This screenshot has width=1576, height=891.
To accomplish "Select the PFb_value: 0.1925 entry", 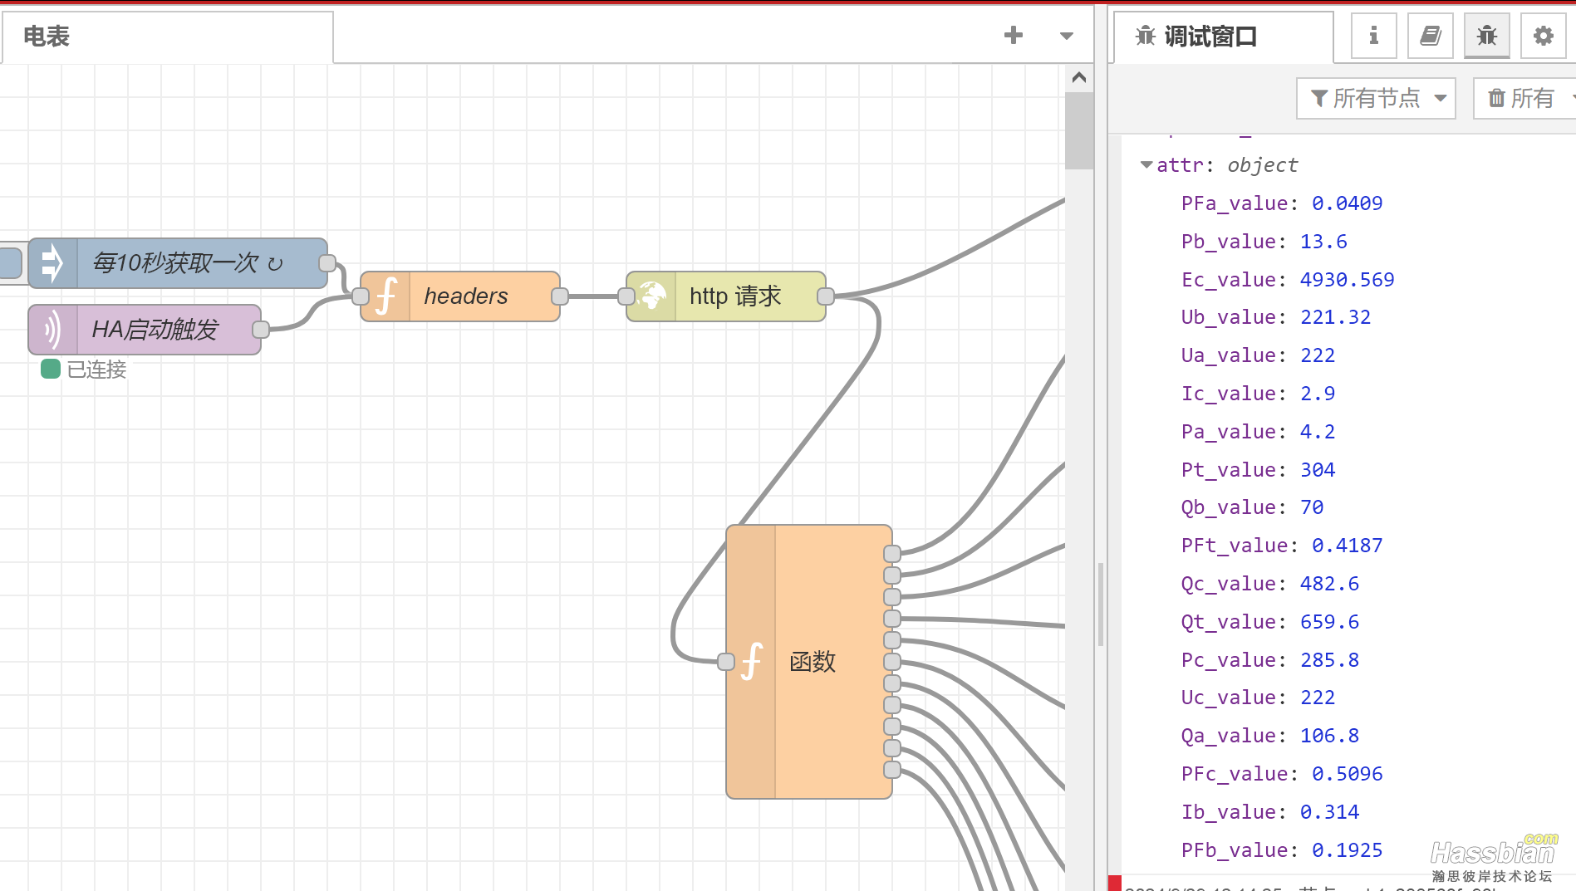I will tap(1282, 850).
